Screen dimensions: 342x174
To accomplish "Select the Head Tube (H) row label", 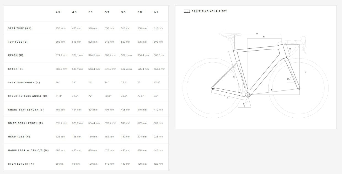I will pyautogui.click(x=19, y=137).
